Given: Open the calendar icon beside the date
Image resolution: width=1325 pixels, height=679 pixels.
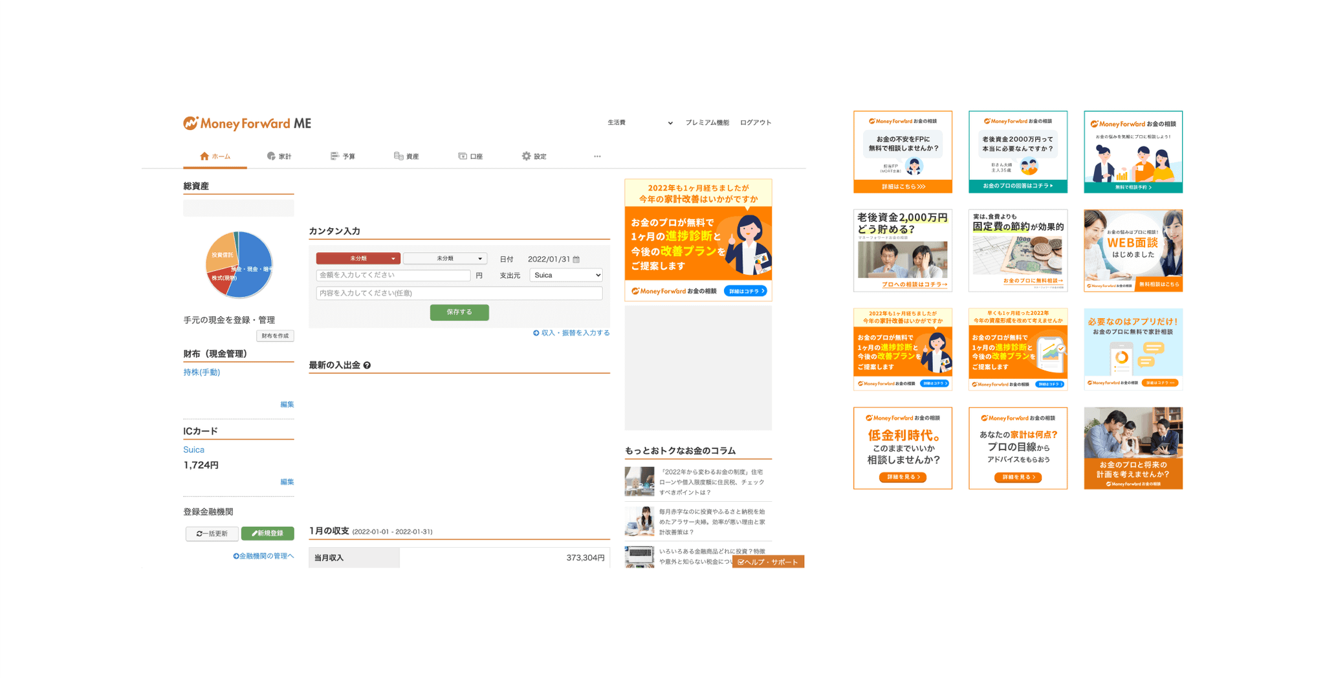Looking at the screenshot, I should point(576,259).
